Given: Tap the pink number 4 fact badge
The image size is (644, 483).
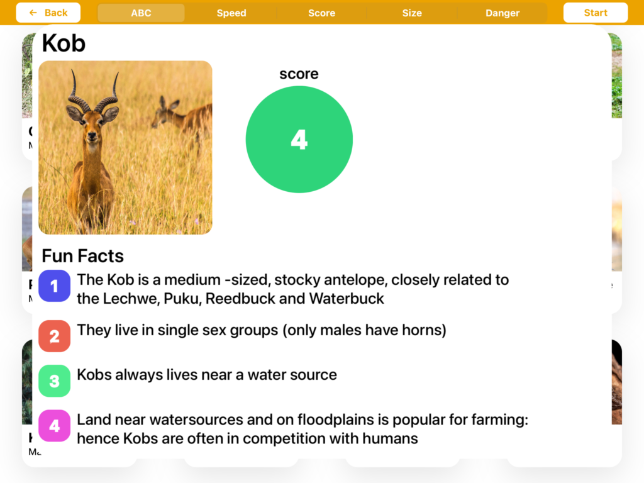Looking at the screenshot, I should (55, 426).
